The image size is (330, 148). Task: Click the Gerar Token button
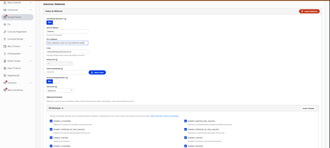(97, 72)
